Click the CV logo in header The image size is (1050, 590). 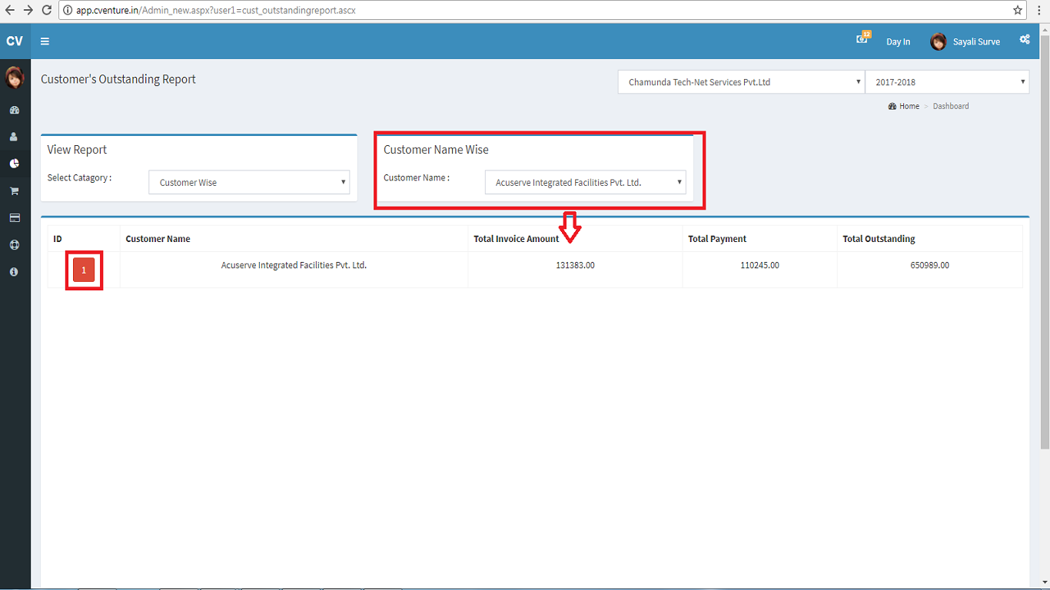tap(15, 41)
